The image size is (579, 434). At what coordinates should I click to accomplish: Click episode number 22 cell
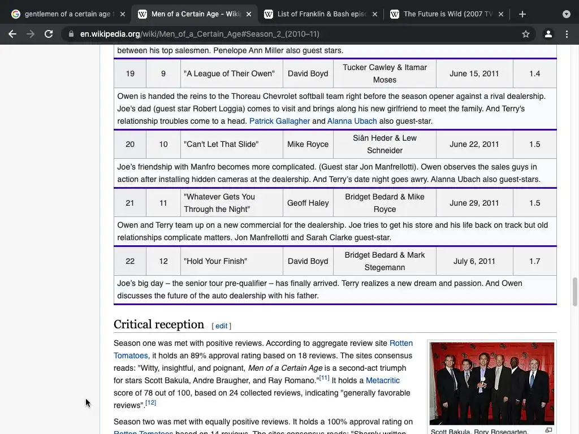130,261
